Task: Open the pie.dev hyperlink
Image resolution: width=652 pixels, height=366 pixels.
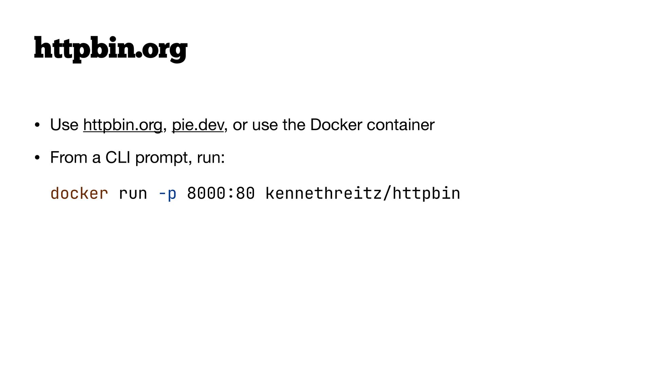Action: pos(198,125)
